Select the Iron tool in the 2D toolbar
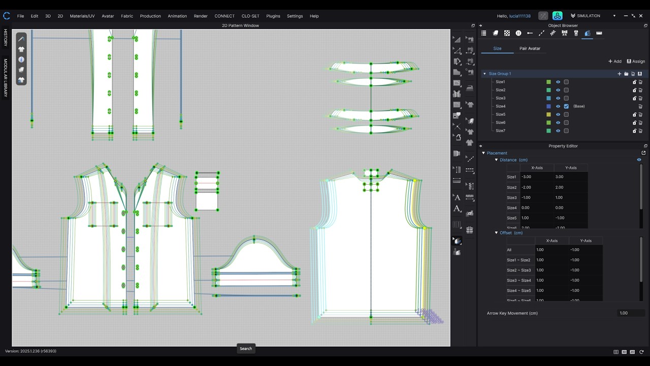The width and height of the screenshot is (650, 366). coord(470,88)
